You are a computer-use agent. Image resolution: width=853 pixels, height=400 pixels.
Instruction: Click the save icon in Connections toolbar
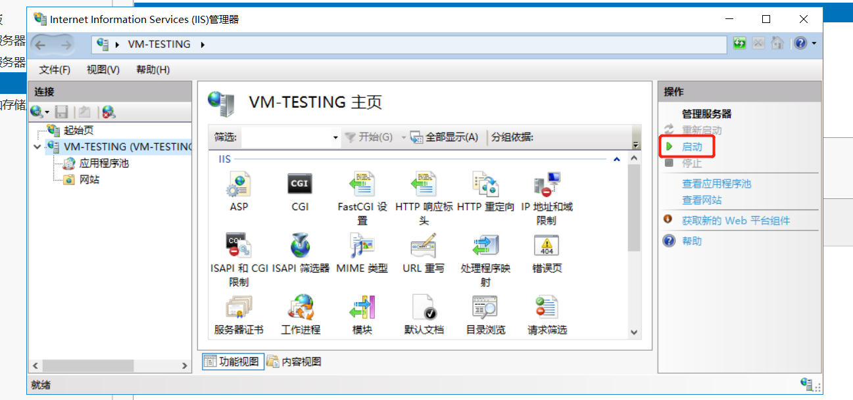coord(61,112)
